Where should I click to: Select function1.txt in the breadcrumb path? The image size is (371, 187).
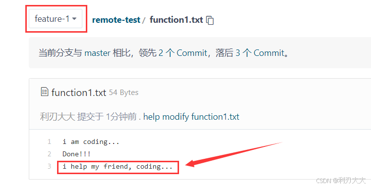[176, 20]
